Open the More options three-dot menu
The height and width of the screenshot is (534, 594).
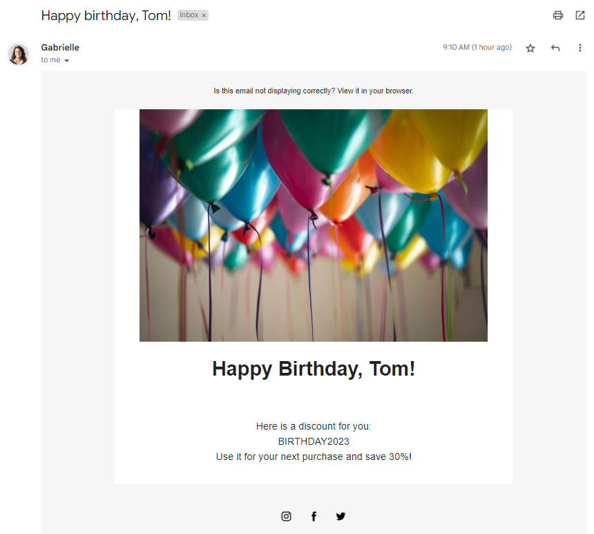(580, 48)
